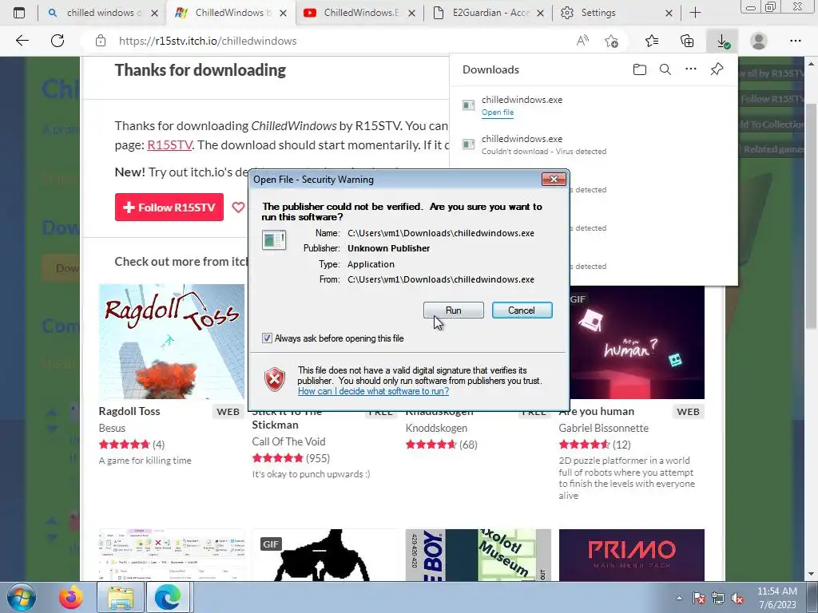The height and width of the screenshot is (613, 818).
Task: Open more options ellipsis in Downloads panel
Action: [691, 69]
